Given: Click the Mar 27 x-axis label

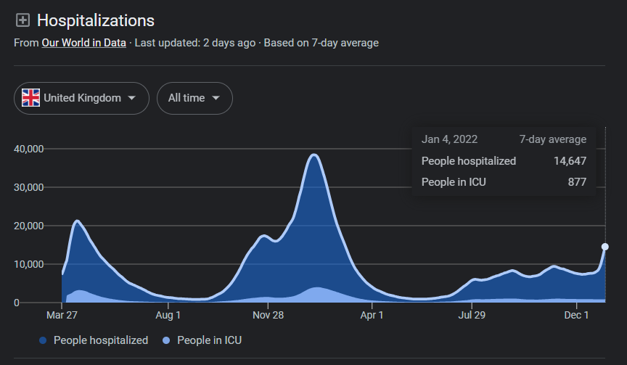Looking at the screenshot, I should (62, 315).
